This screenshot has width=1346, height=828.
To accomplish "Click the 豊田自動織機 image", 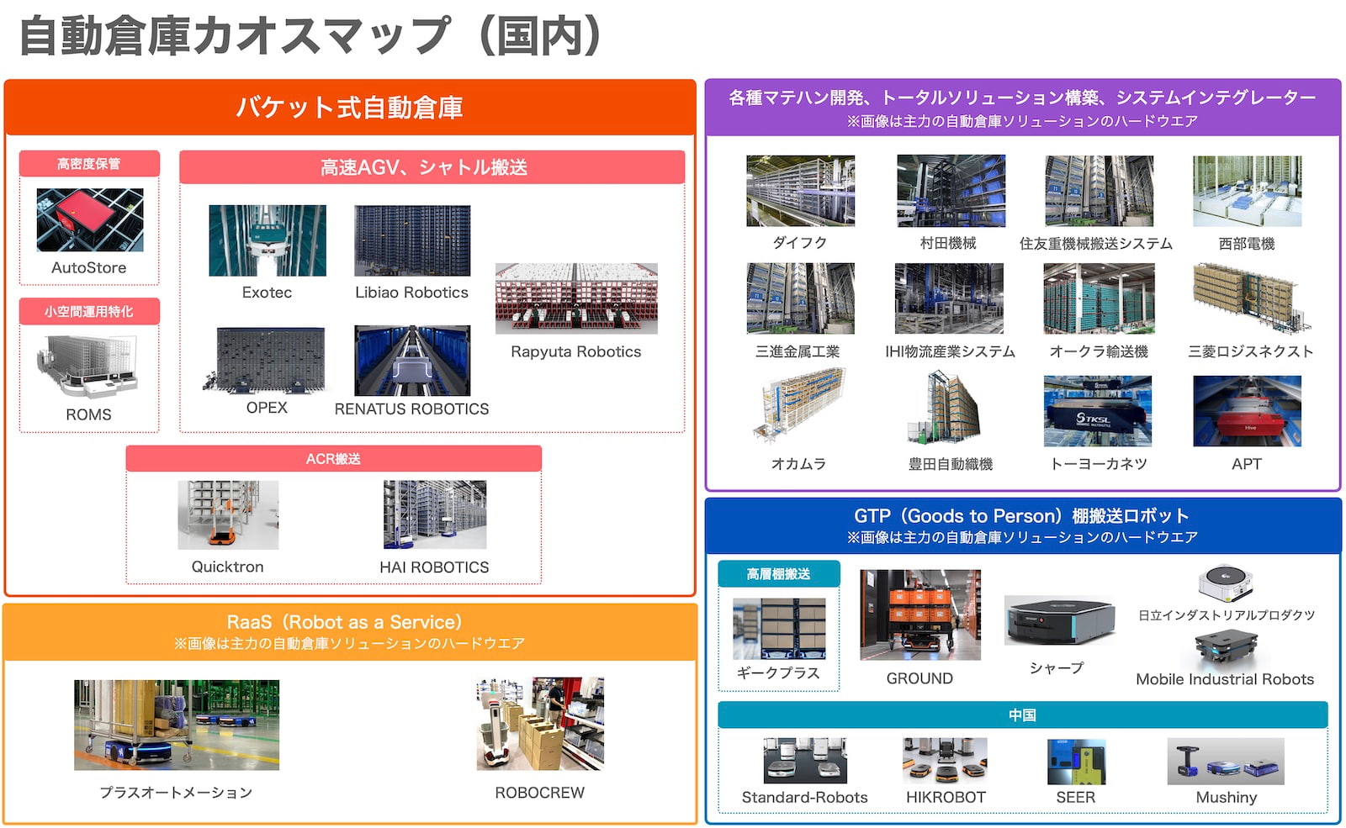I will 944,408.
